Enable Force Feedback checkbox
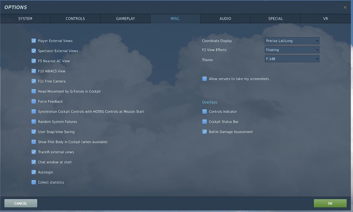 tap(34, 101)
